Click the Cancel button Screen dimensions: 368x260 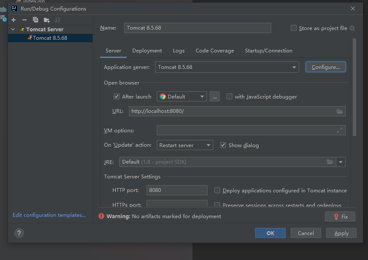[305, 233]
